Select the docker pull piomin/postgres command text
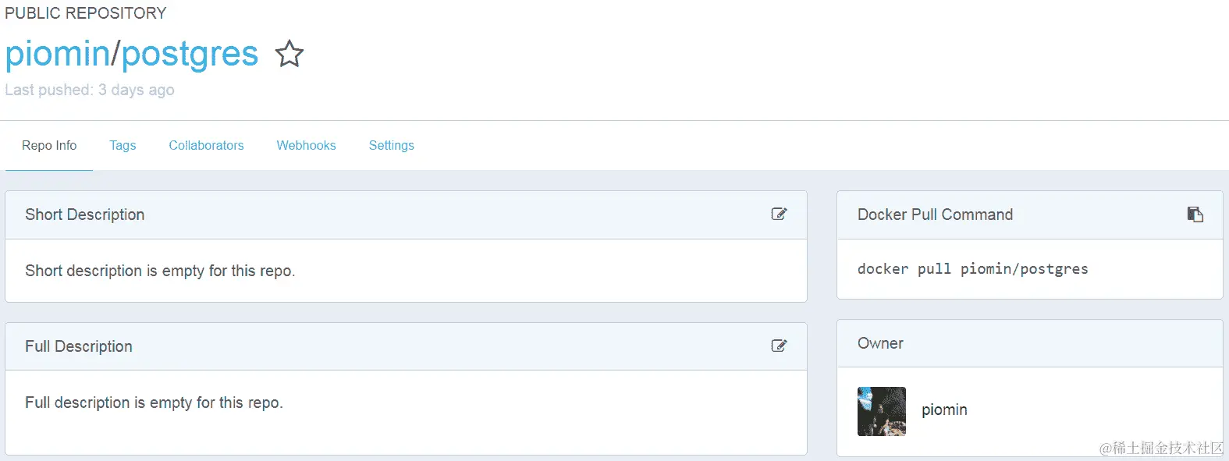This screenshot has width=1229, height=461. tap(972, 269)
